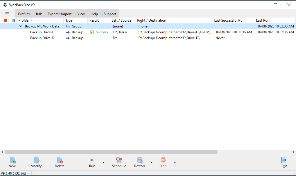Click the red stop column header icon
Image resolution: width=296 pixels, height=176 pixels.
pos(6,20)
